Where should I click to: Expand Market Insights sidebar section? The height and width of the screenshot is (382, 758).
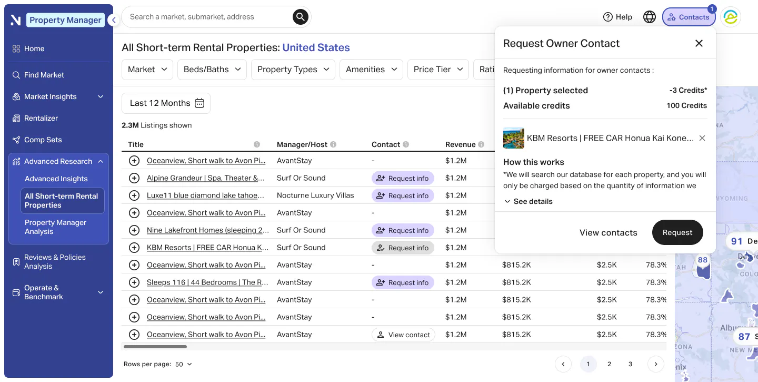[58, 96]
